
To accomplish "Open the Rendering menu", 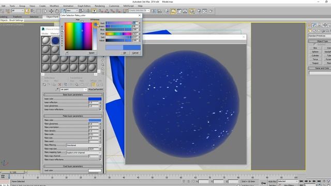I will pos(100,6).
